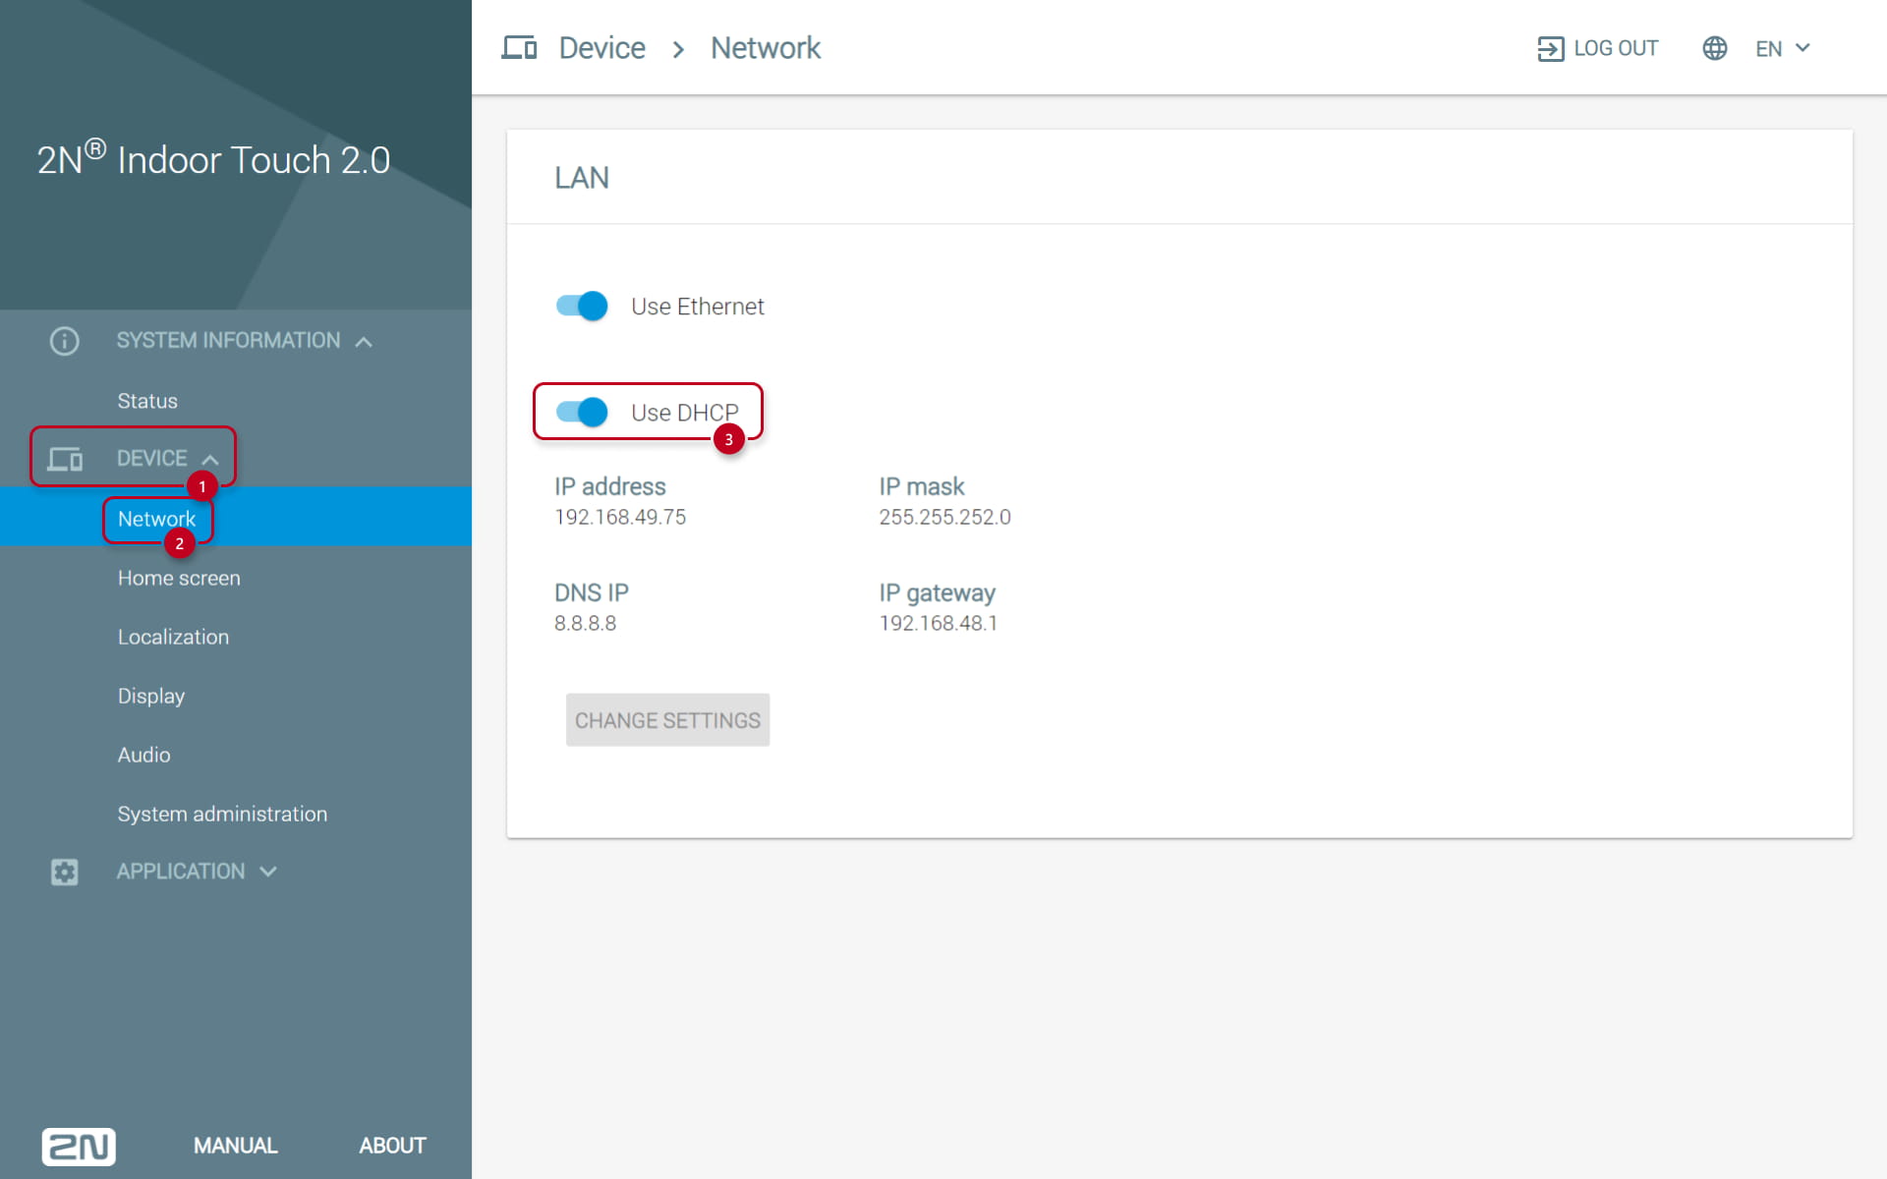Click the DNS IP value 8.8.8.8
Screen dimensions: 1887x1179
coord(585,623)
